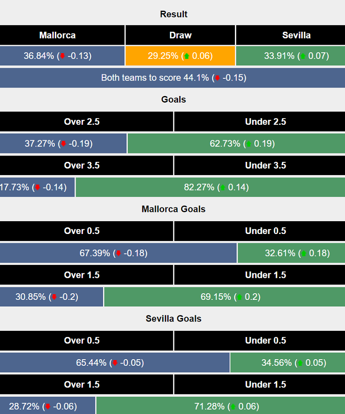Click the green up arrow beside Draw 29.25%
Viewport: 345px width, 414px height.
pos(187,56)
